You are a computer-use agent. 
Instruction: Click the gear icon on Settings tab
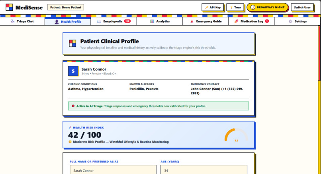[290, 21]
